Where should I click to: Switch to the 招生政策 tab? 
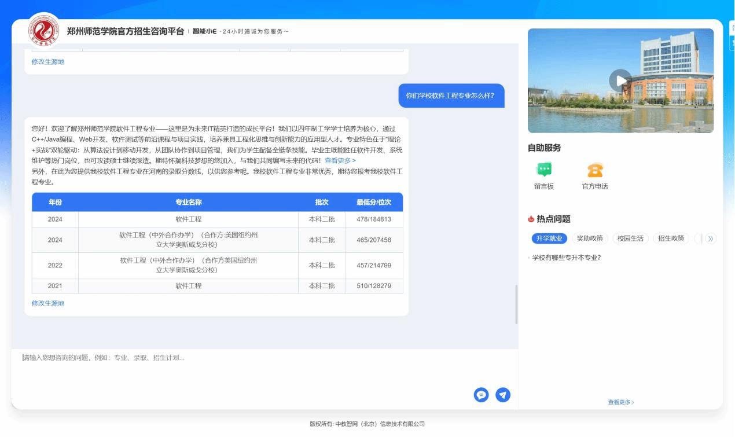(x=671, y=238)
